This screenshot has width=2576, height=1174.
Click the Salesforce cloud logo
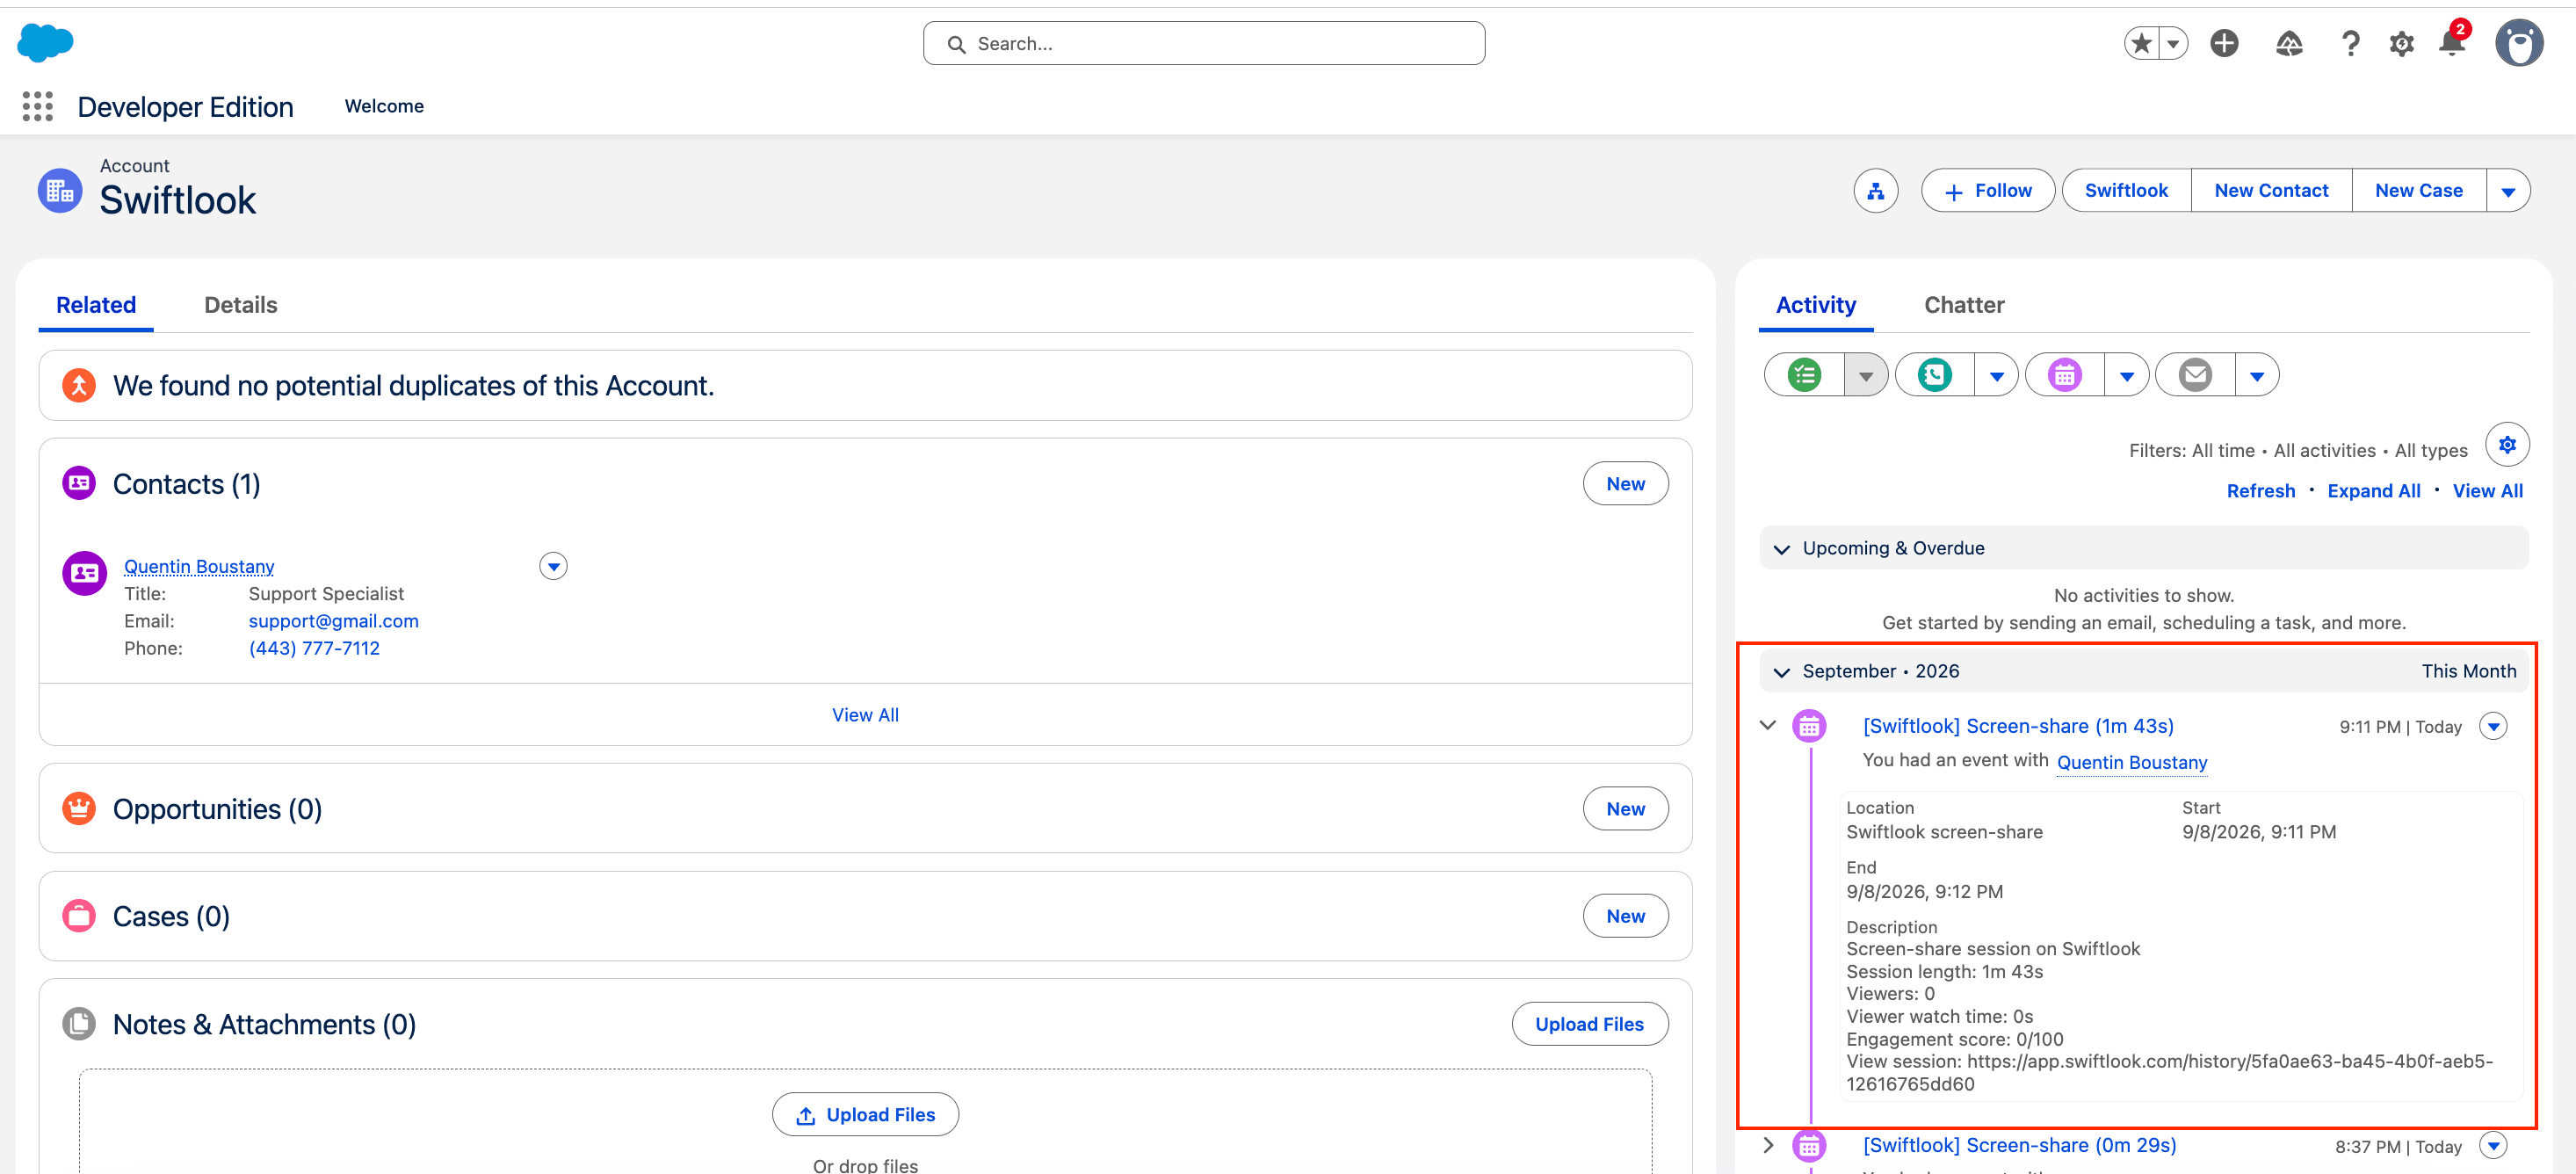(x=45, y=42)
